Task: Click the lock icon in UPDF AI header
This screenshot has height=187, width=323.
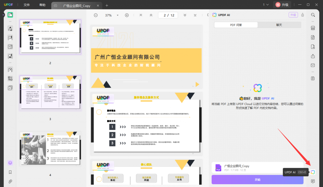Action: pos(302,15)
